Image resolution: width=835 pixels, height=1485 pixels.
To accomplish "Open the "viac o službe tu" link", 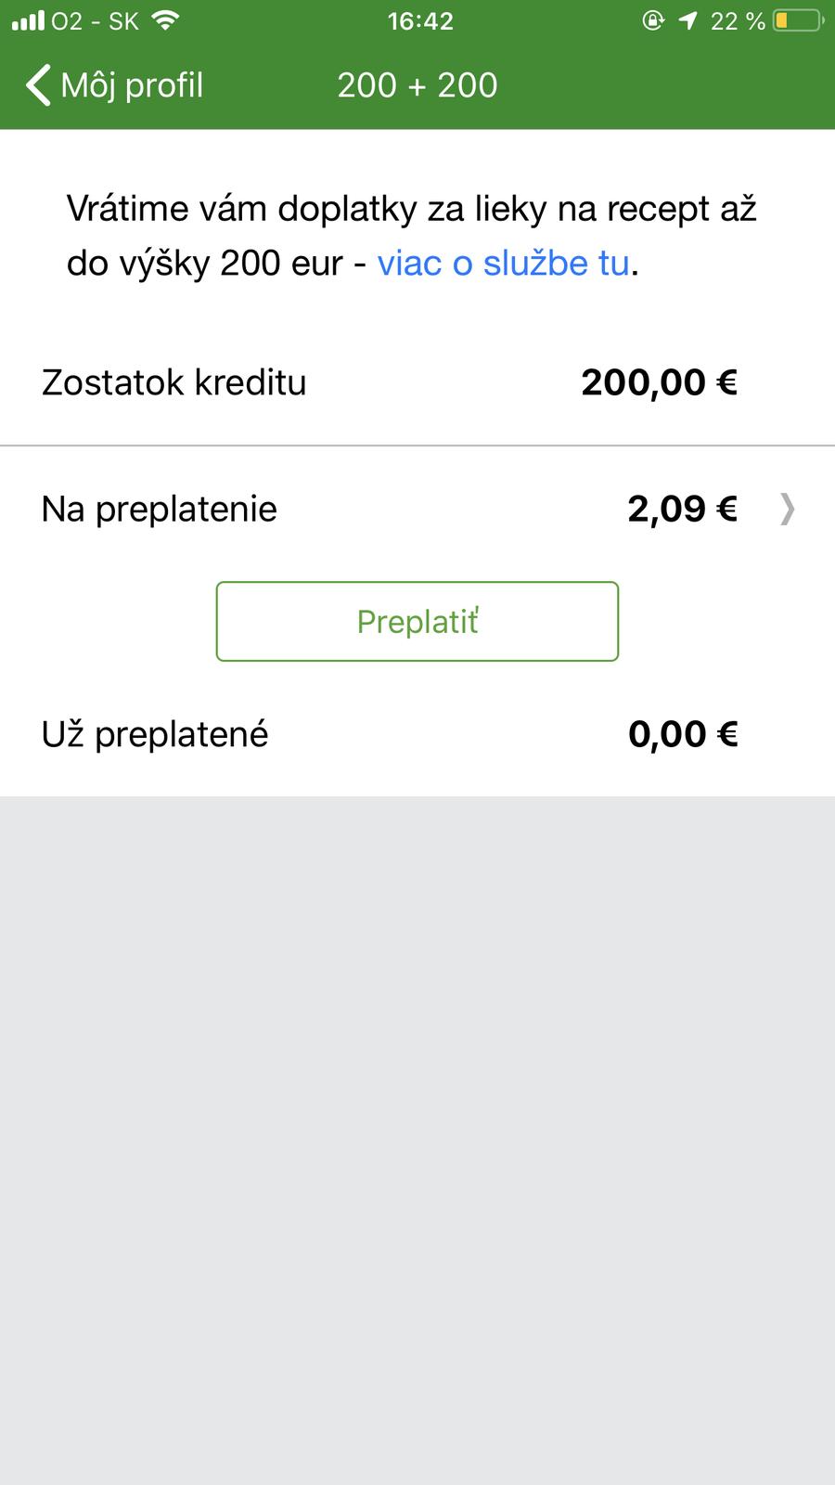I will 503,264.
